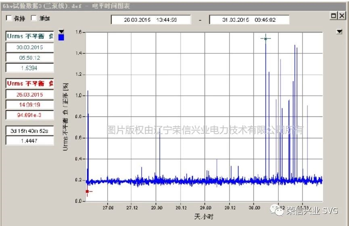Click the red cursor value 94.691e-3

click(29, 115)
